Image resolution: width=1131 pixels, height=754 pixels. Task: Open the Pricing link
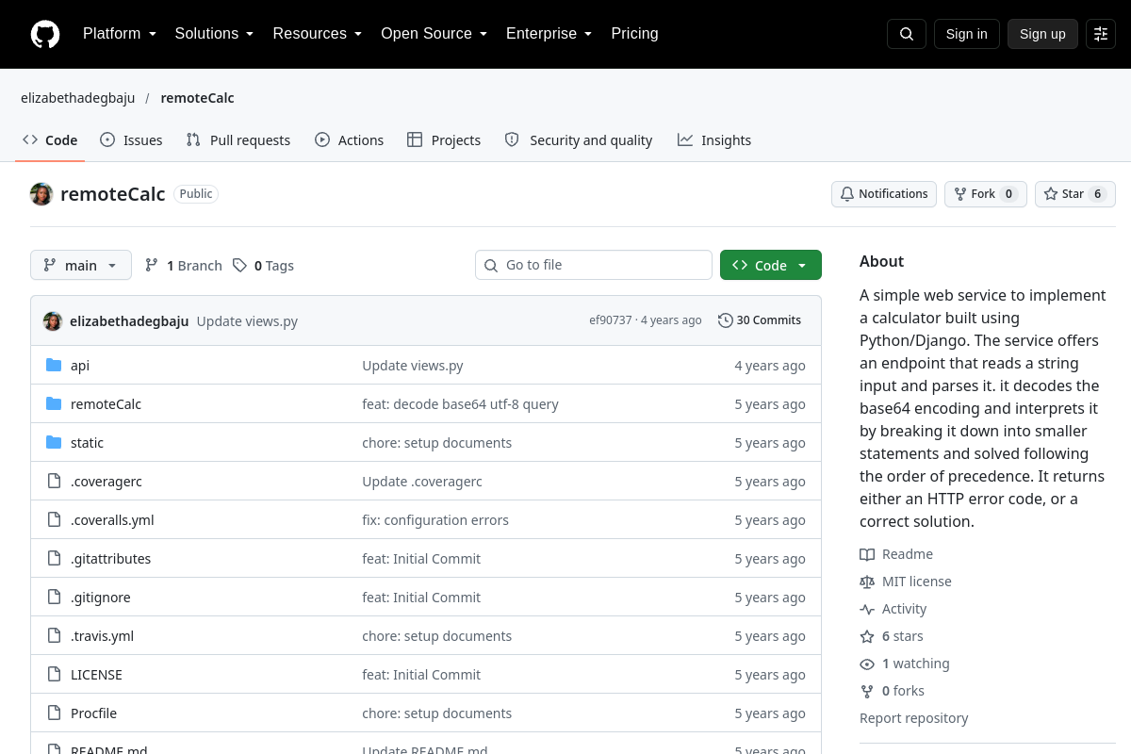pyautogui.click(x=635, y=34)
